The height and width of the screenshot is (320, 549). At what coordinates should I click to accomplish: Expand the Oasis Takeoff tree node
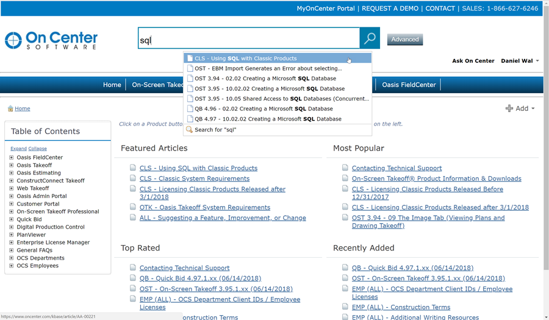pos(11,165)
